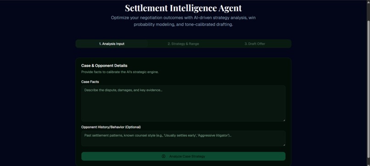Click the Settlement Intelligence Agent heading
Image resolution: width=370 pixels, height=166 pixels.
(x=183, y=8)
